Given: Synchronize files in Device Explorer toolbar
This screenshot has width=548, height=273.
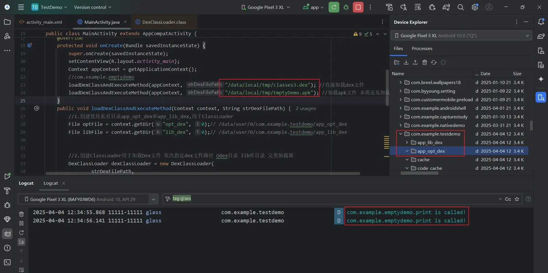Looking at the screenshot, I should click(434, 62).
